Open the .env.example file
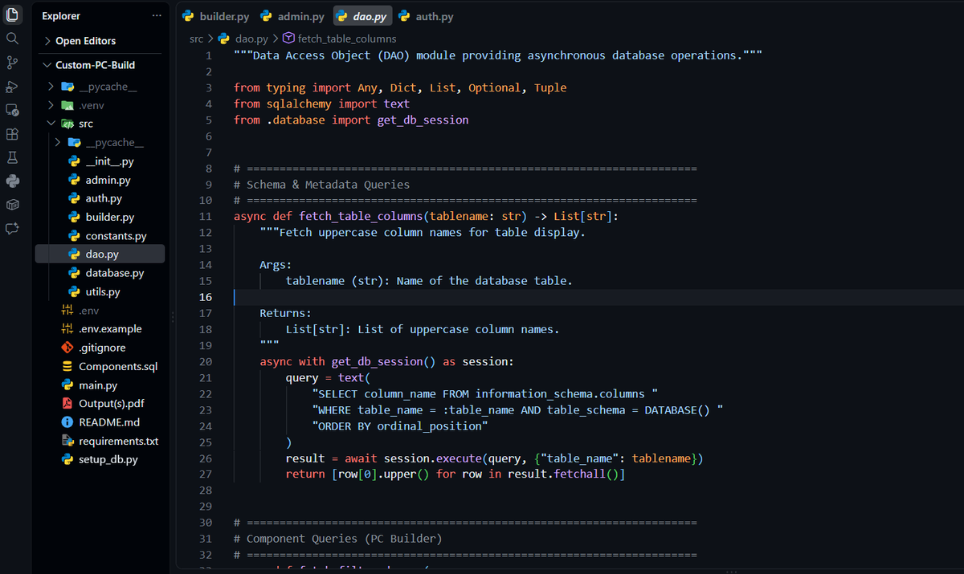This screenshot has height=574, width=964. coord(100,329)
